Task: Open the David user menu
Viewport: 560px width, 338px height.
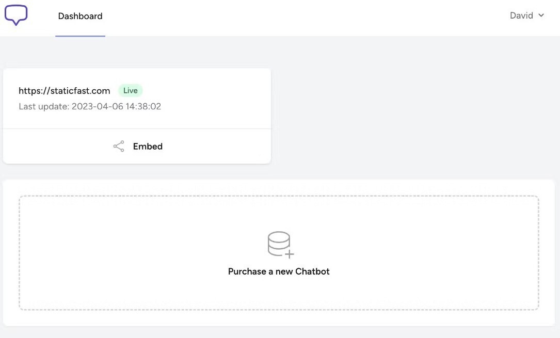Action: [x=527, y=15]
